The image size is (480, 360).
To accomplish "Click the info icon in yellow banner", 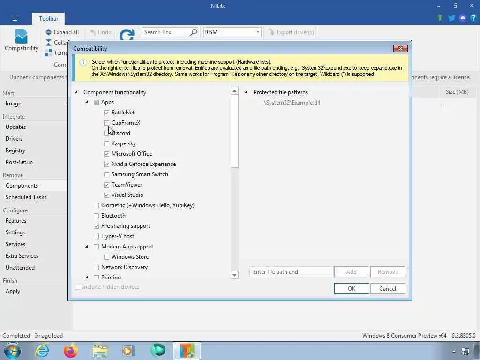I will point(83,62).
